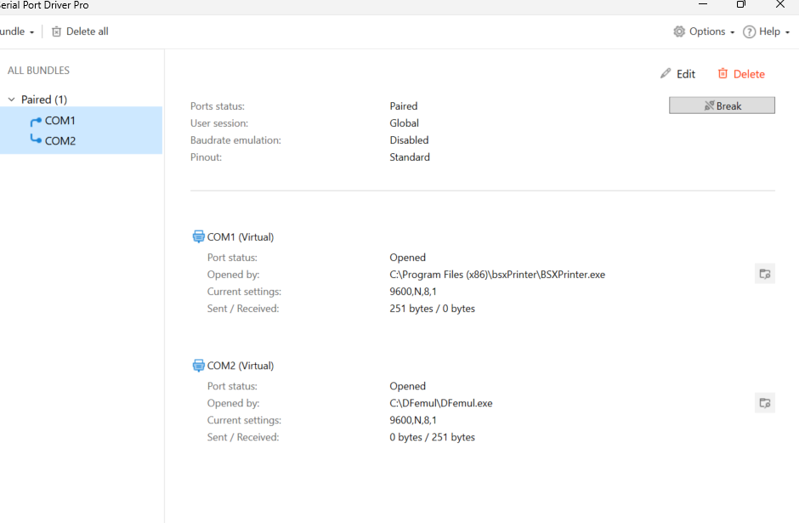The image size is (799, 523).
Task: Click the COM2 (Virtual) heading text
Action: (x=240, y=366)
